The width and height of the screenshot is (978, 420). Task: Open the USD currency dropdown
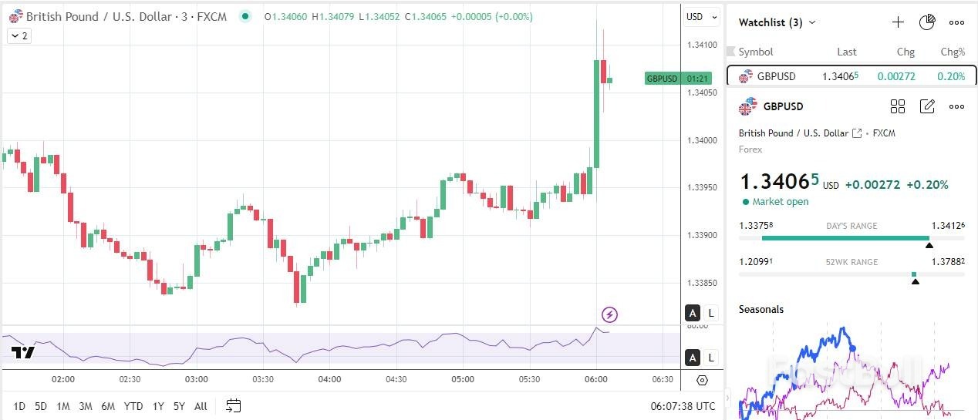[x=701, y=16]
